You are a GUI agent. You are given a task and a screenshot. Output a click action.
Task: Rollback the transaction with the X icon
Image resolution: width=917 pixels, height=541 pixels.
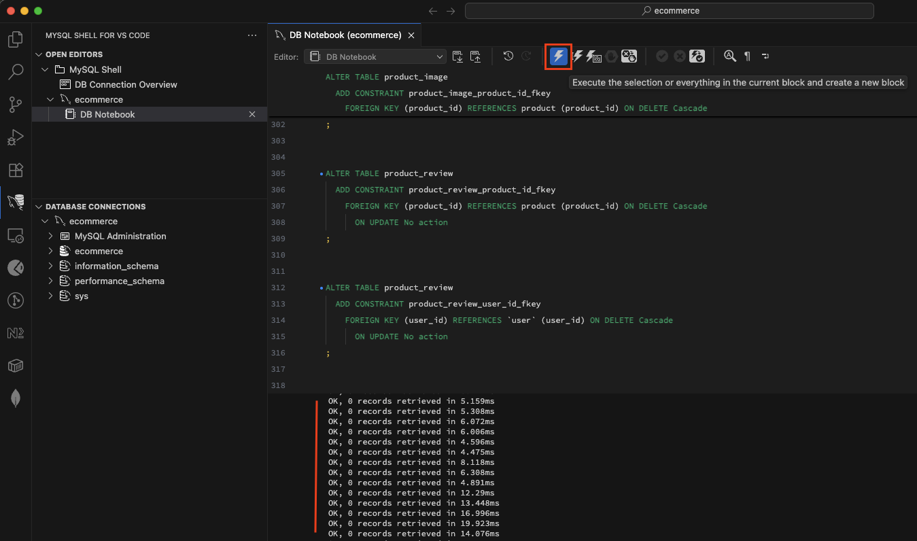tap(679, 56)
